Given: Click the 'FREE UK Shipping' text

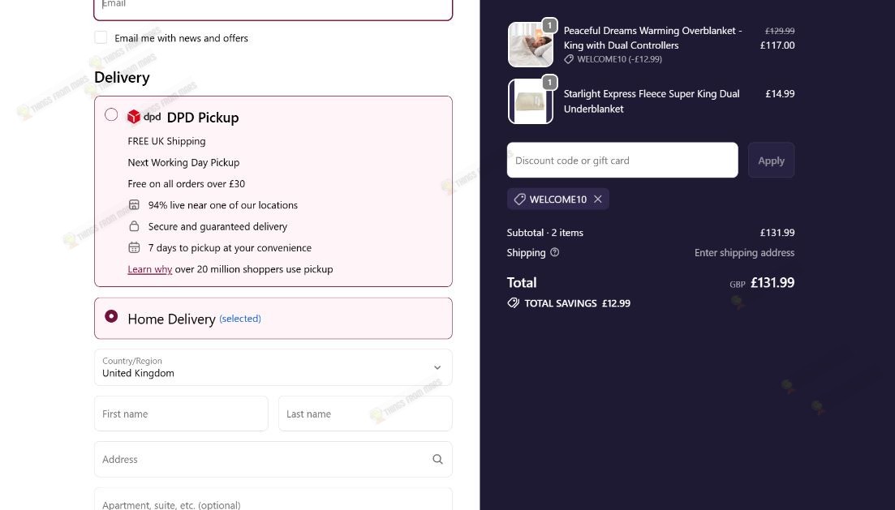Looking at the screenshot, I should (x=166, y=141).
